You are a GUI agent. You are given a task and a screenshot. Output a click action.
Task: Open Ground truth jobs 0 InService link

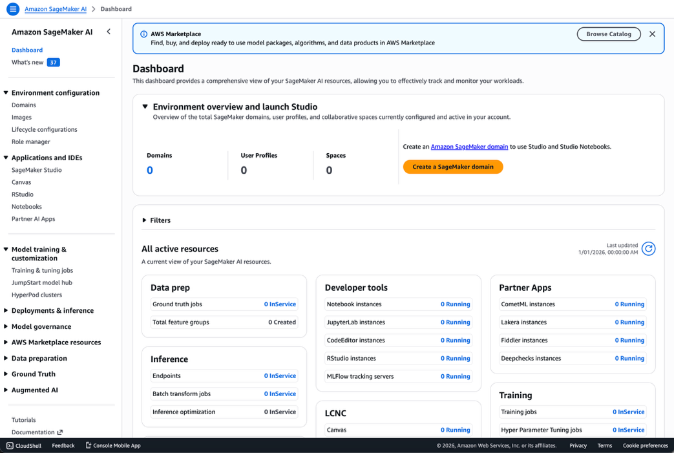tap(280, 304)
